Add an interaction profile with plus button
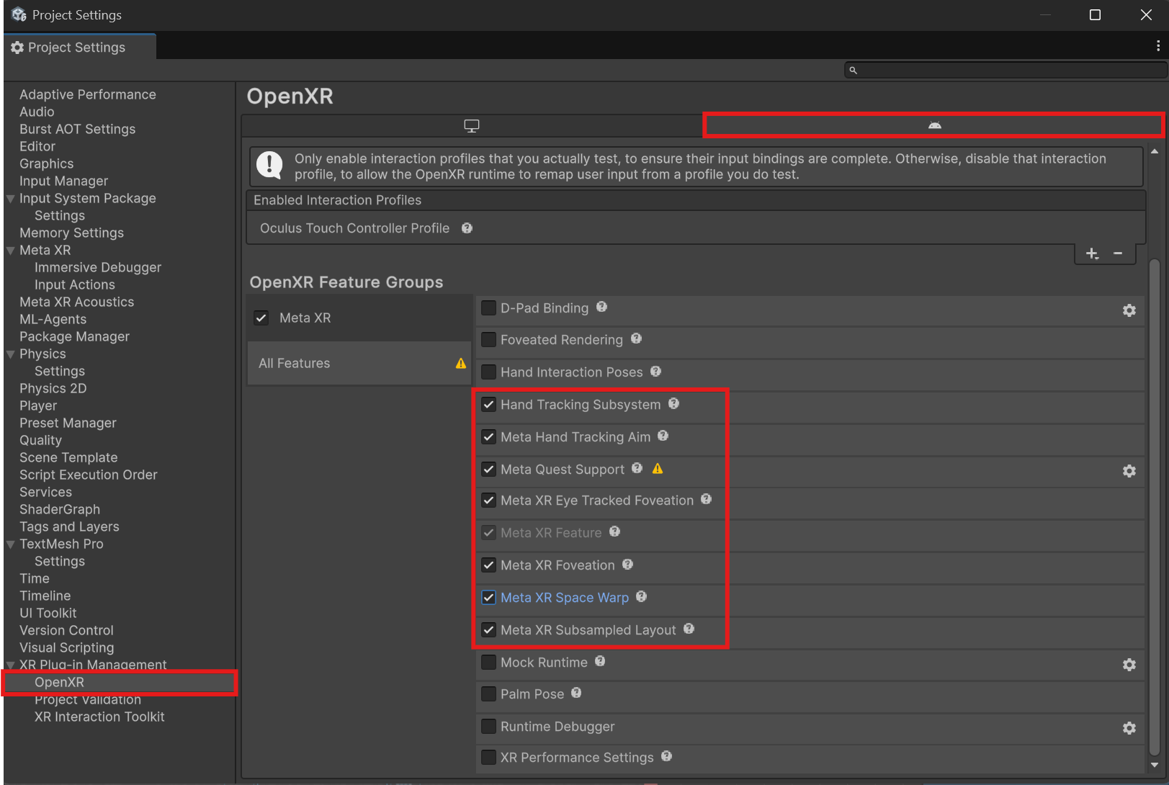The height and width of the screenshot is (785, 1169). coord(1092,254)
